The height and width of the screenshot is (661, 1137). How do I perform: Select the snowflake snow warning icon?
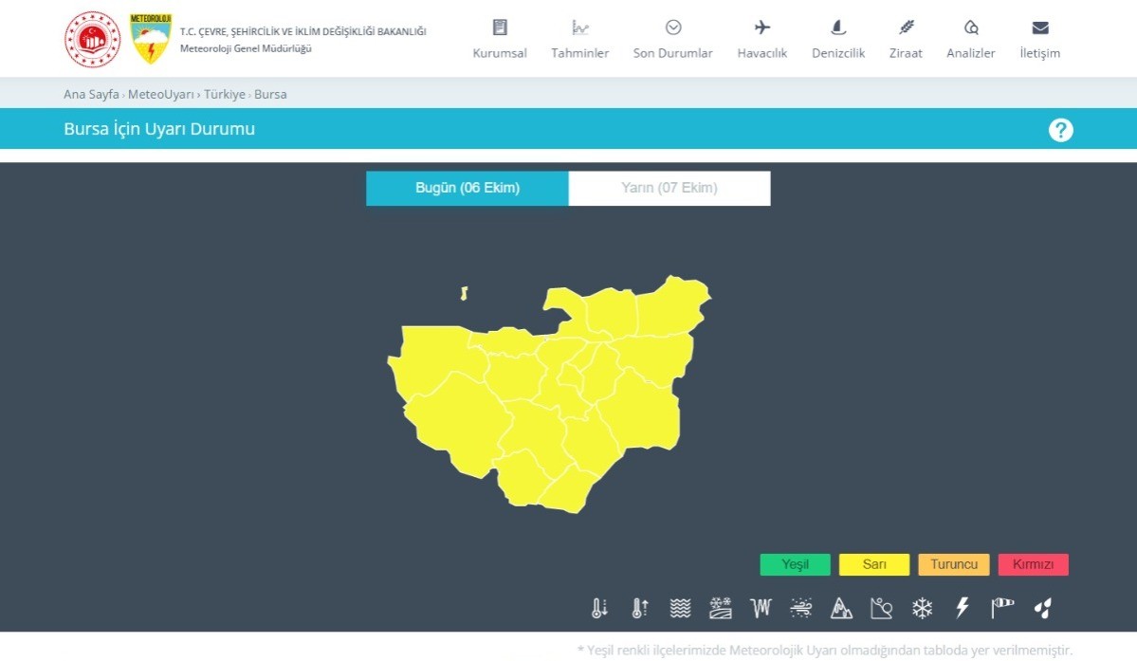(922, 609)
